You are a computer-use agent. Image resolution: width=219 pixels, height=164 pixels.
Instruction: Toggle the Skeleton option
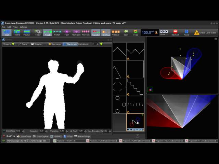[37, 44]
